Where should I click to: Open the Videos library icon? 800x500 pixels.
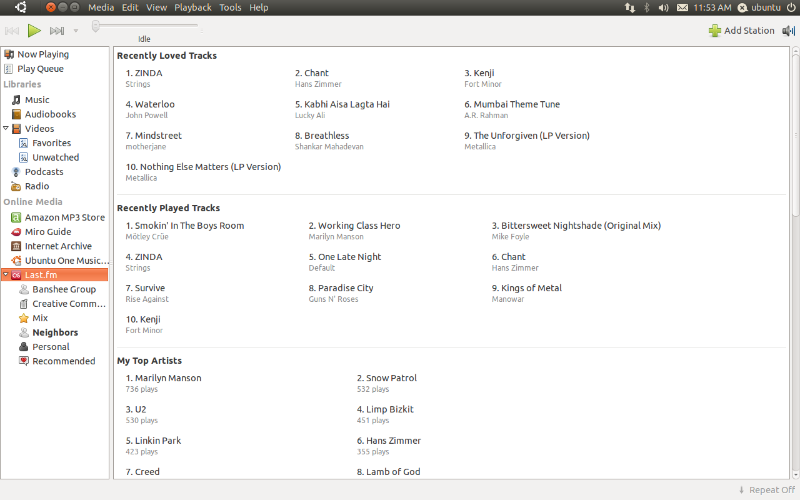(x=16, y=129)
